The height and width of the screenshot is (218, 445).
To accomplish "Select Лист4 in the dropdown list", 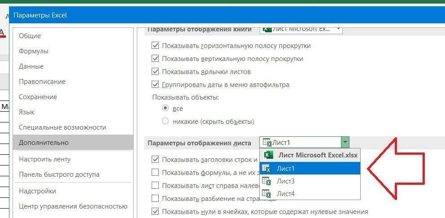I will coord(310,194).
